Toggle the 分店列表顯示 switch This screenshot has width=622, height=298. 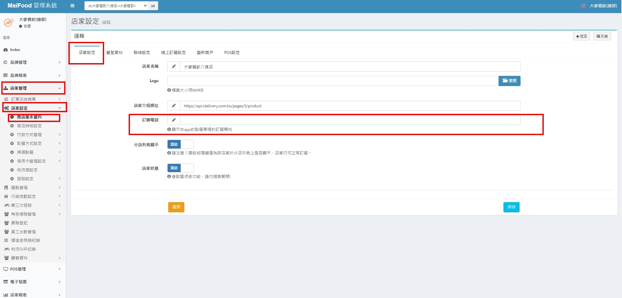(x=180, y=144)
